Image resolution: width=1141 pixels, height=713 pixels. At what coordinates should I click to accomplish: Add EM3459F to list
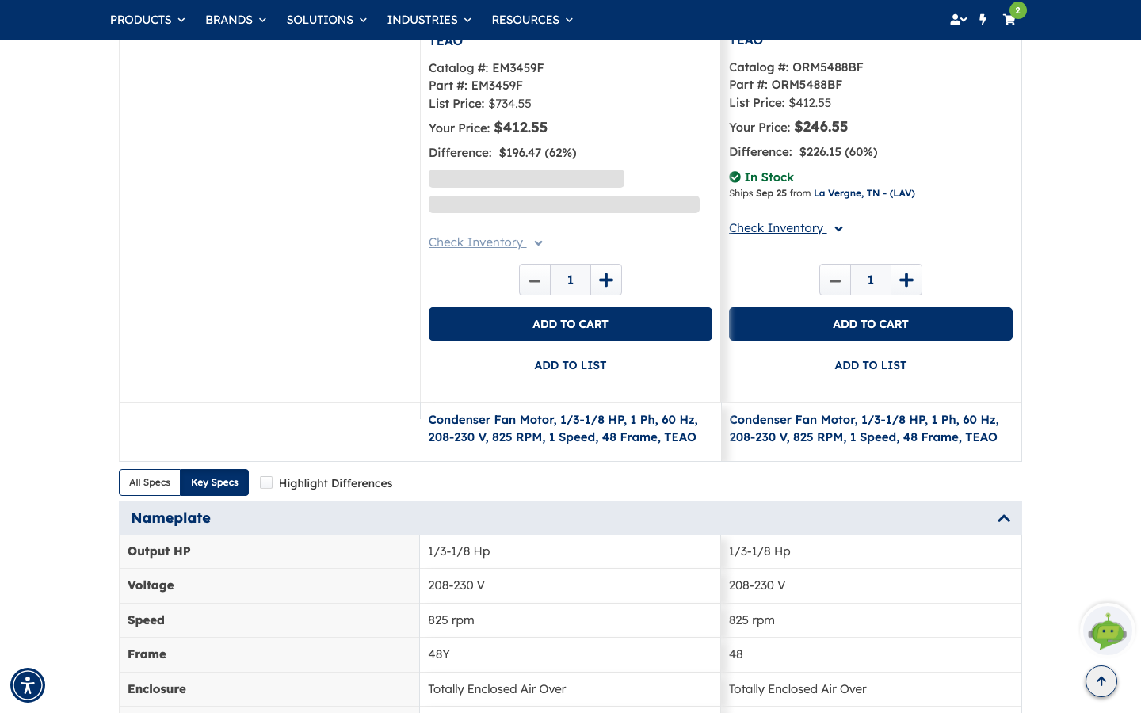click(570, 365)
